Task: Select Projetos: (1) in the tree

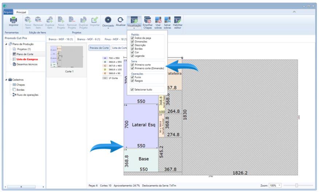Action: click(24, 49)
